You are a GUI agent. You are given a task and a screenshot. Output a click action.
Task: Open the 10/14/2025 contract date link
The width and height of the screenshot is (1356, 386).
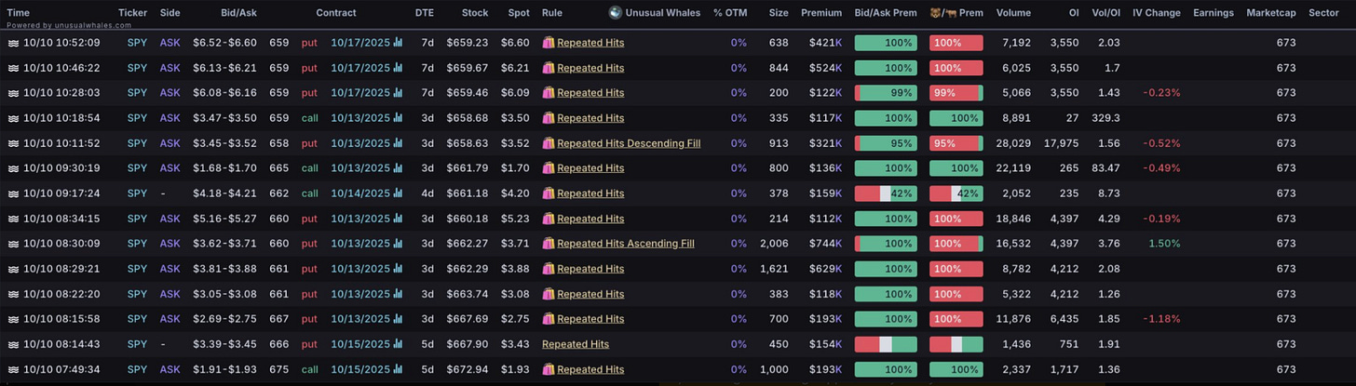tap(360, 193)
